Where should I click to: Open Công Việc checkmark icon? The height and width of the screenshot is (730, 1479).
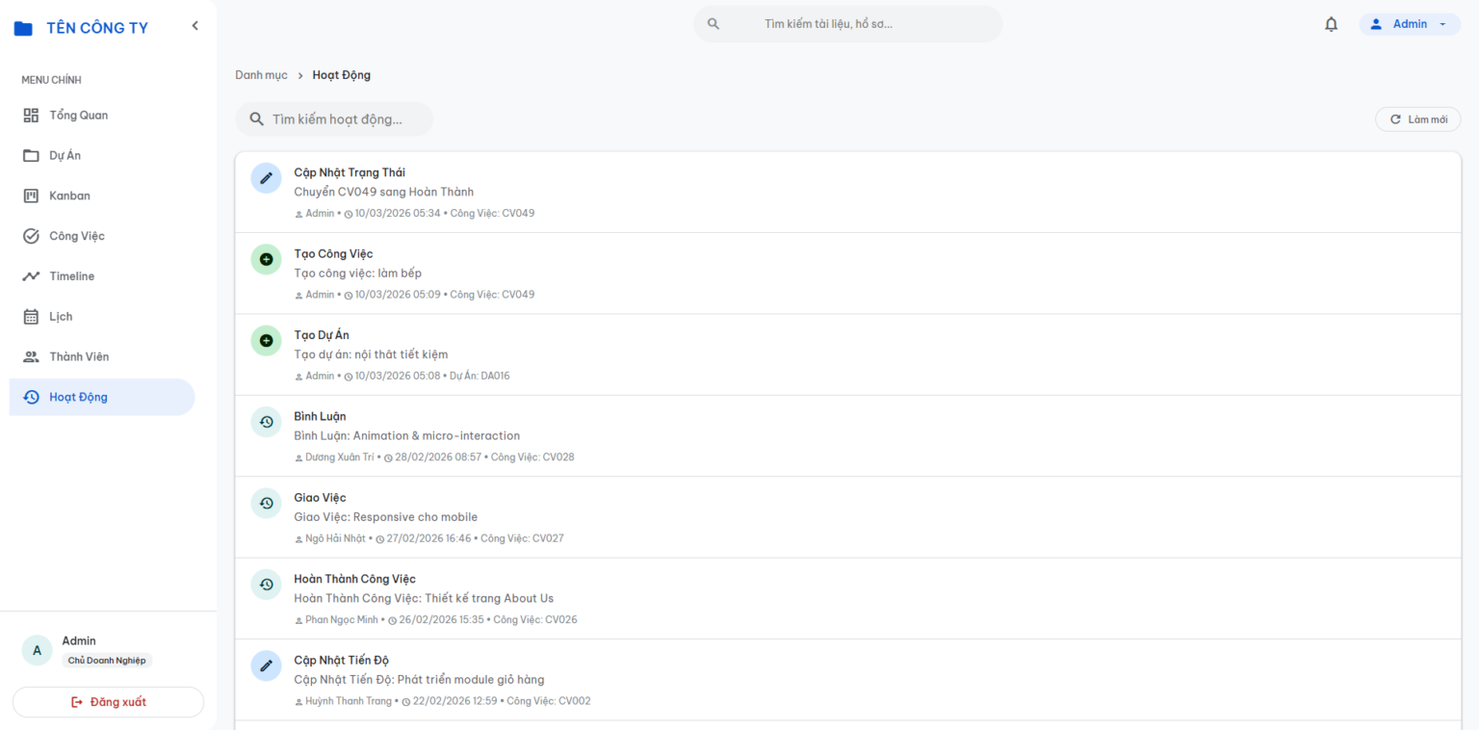(x=31, y=236)
